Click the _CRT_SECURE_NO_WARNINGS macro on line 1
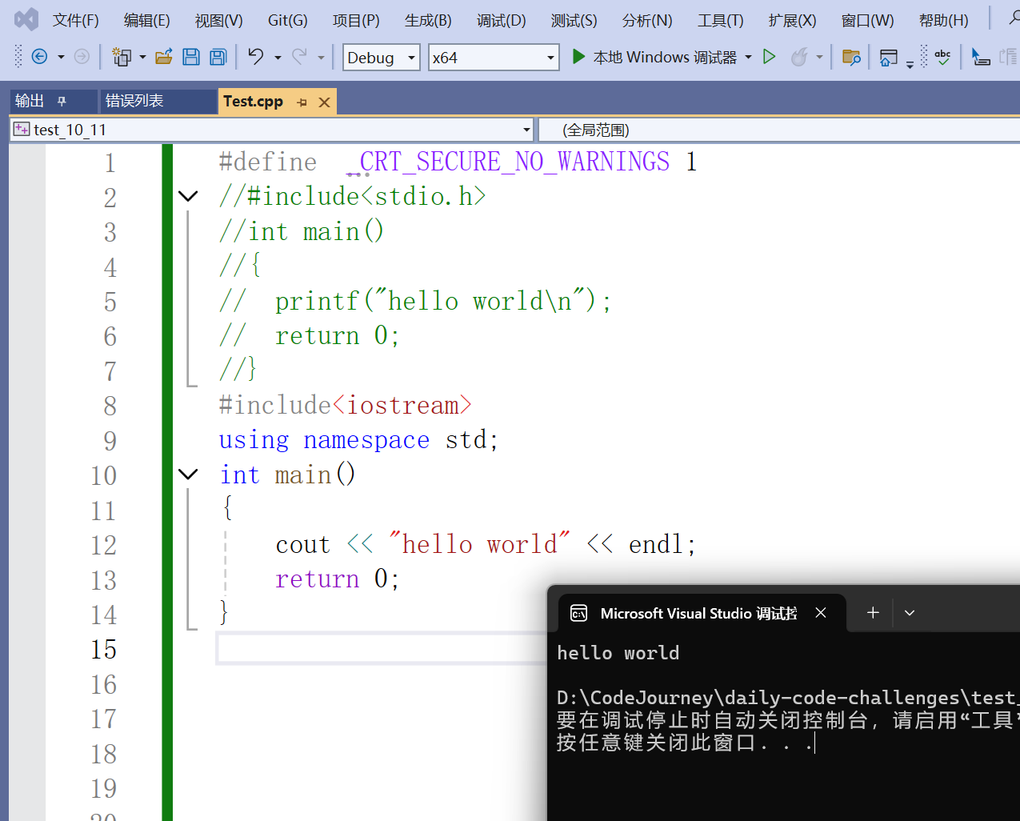 click(x=508, y=162)
